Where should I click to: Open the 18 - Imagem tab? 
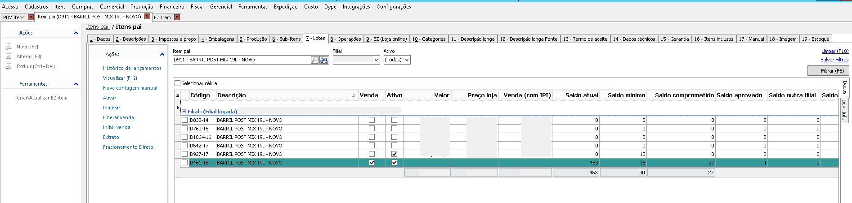[783, 39]
